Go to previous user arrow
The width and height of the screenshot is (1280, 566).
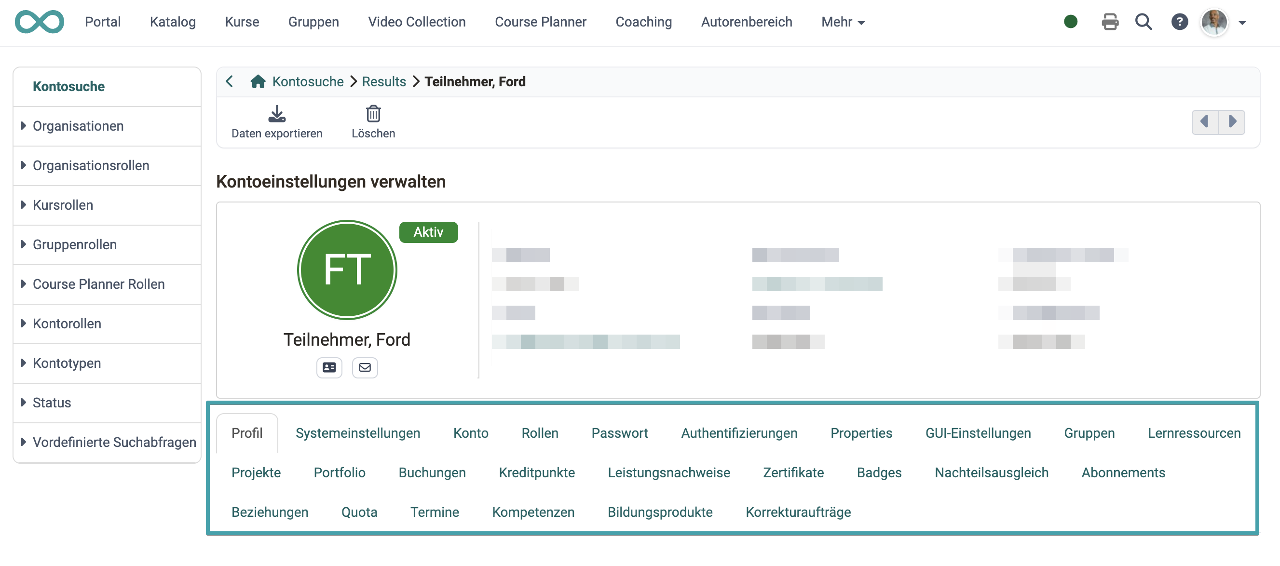[1205, 122]
